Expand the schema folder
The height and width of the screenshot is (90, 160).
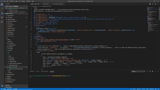[10, 72]
